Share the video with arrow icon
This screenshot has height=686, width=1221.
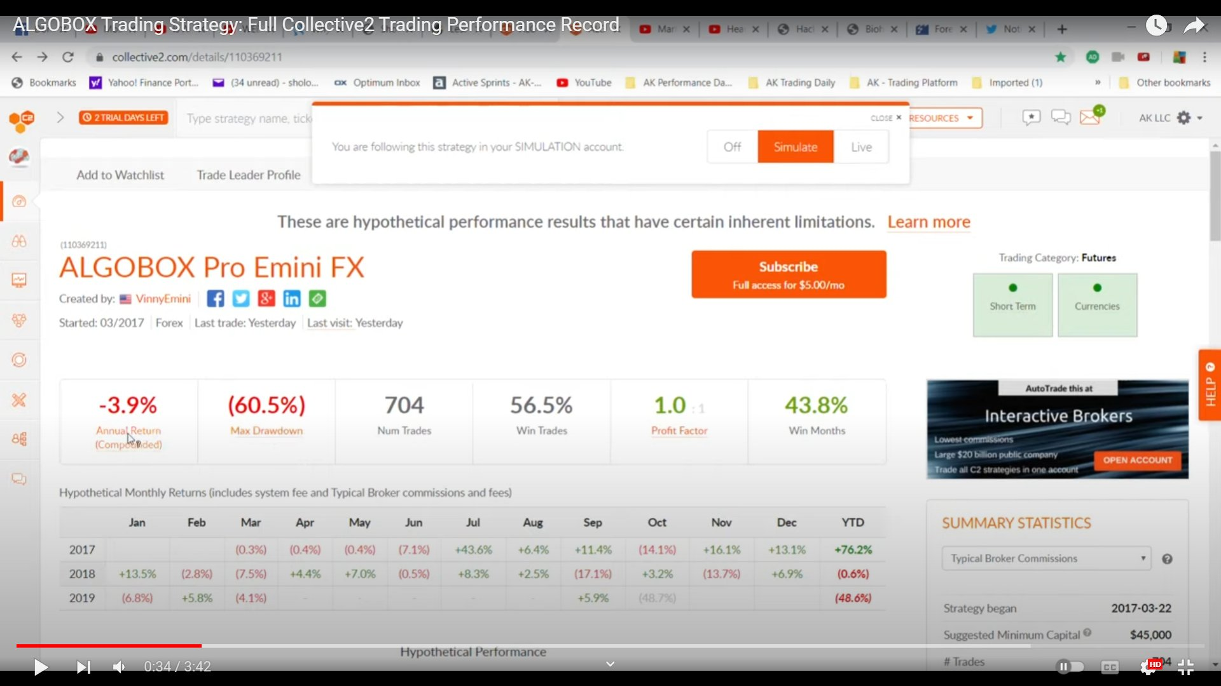[x=1194, y=25]
